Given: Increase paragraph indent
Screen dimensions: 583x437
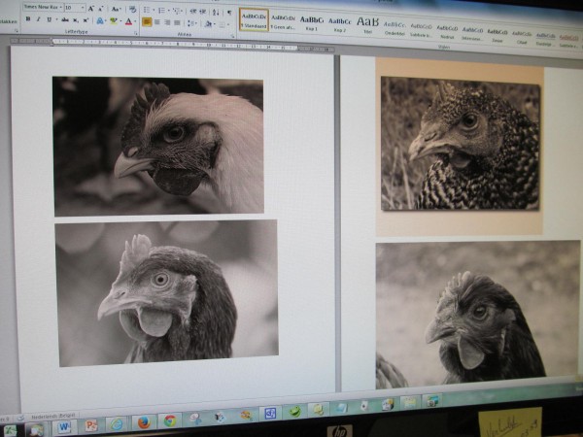Looking at the screenshot, I should pyautogui.click(x=203, y=12).
